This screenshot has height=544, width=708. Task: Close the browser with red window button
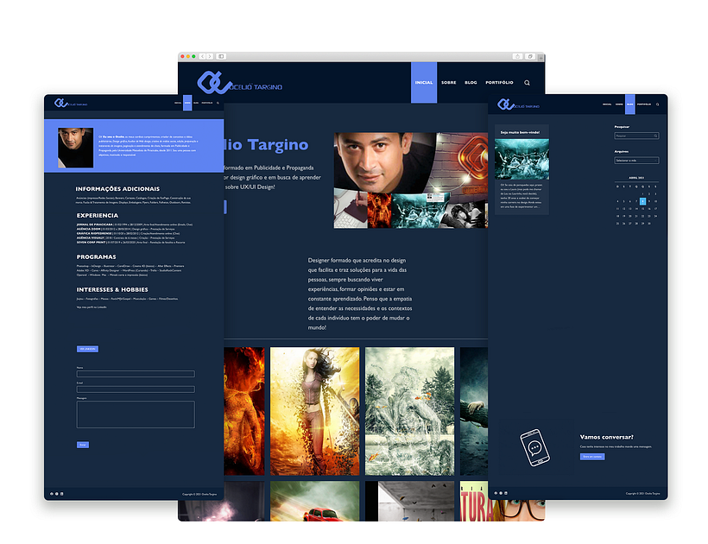[182, 56]
